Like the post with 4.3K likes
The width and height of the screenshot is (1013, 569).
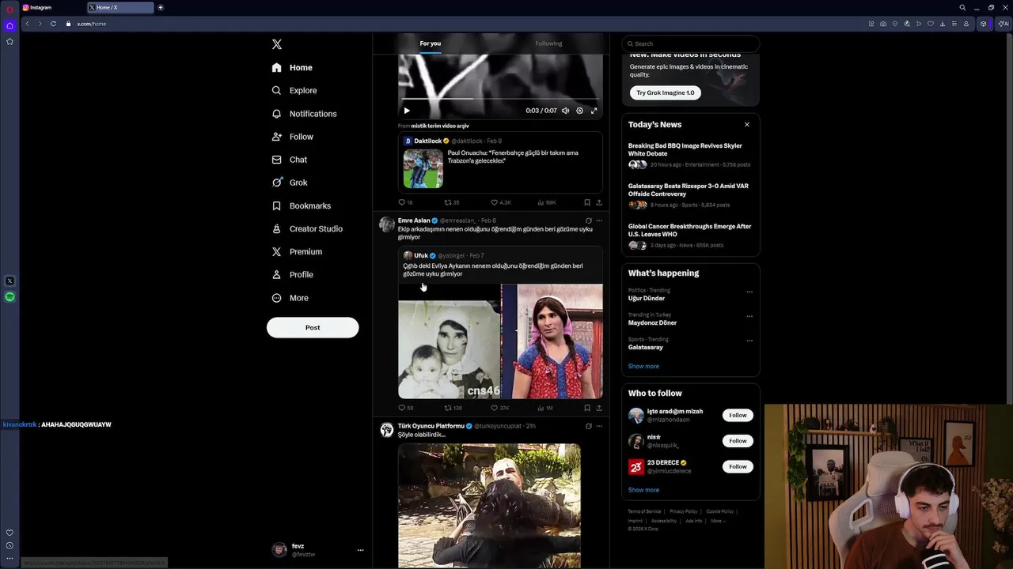500,202
